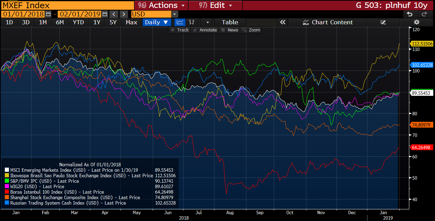Shift date range backward with left arrow
The width and height of the screenshot is (435, 221).
[x=114, y=14]
